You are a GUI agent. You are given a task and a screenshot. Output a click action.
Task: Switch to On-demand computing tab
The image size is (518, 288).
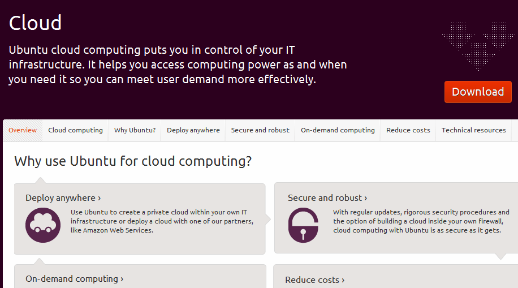point(338,130)
